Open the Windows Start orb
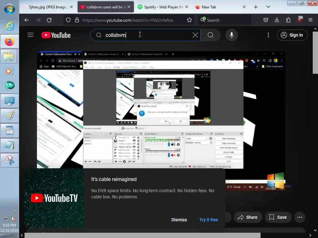 tap(10, 9)
